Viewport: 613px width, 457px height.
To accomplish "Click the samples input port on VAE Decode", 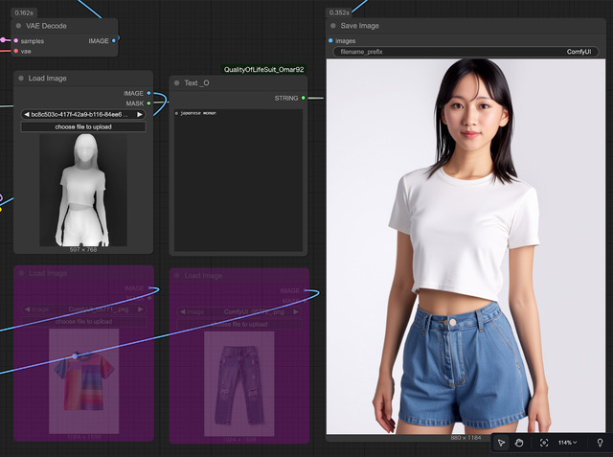I will (x=14, y=41).
